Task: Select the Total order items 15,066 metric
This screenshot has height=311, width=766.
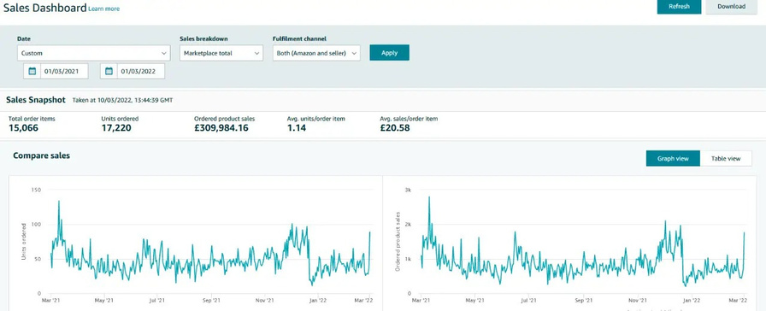Action: point(32,125)
